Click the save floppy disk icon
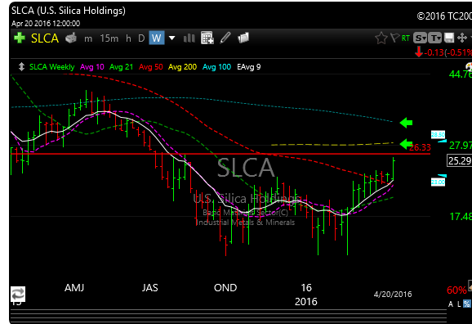472x324 pixels. coord(449,38)
